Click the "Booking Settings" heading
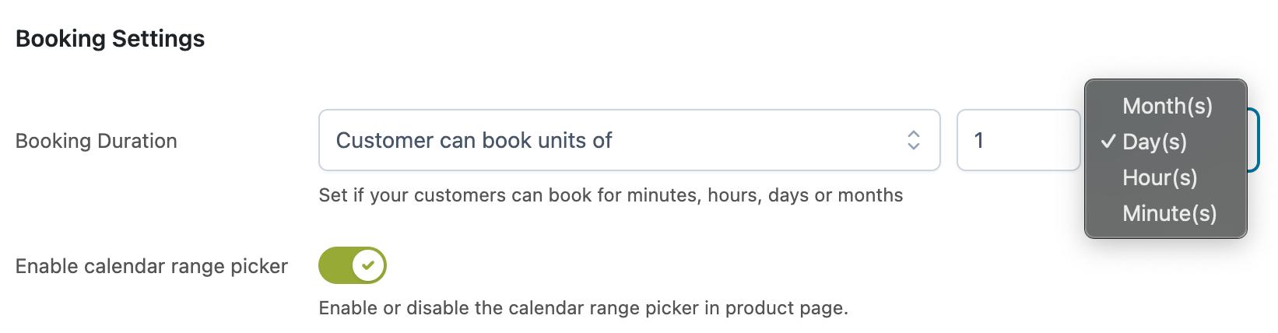The height and width of the screenshot is (333, 1278). point(110,39)
